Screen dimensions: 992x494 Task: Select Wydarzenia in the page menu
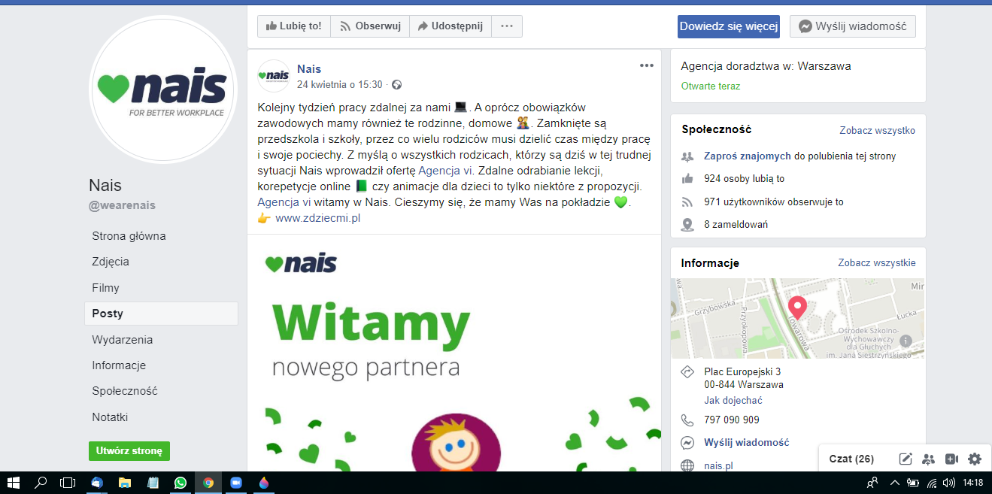(122, 339)
